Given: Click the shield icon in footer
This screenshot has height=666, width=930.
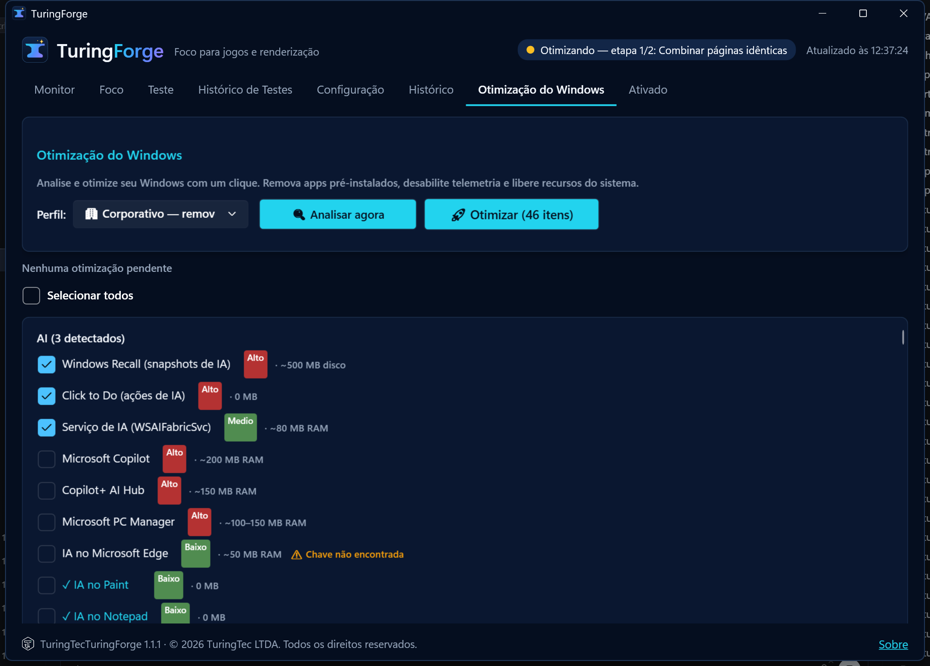Looking at the screenshot, I should point(28,643).
